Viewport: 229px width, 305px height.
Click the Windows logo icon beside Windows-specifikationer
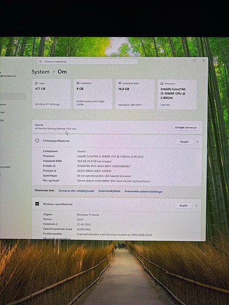point(37,204)
